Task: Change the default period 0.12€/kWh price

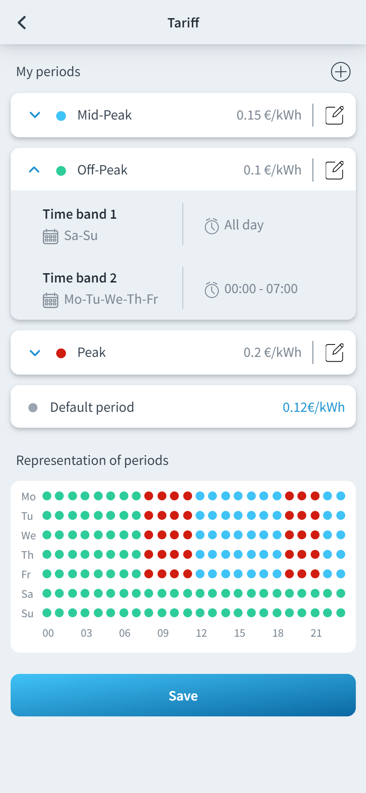Action: (x=313, y=407)
